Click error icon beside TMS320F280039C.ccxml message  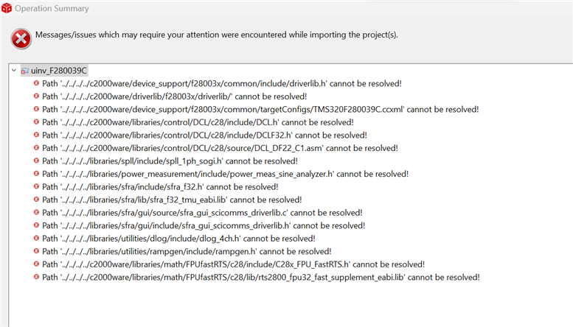[x=36, y=109]
